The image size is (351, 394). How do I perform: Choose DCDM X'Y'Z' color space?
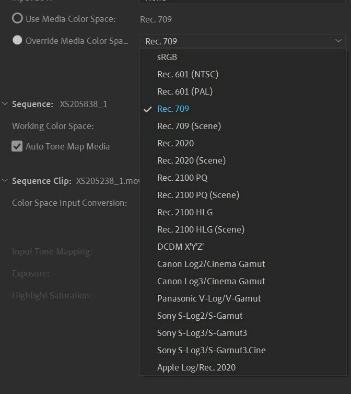(x=243, y=247)
